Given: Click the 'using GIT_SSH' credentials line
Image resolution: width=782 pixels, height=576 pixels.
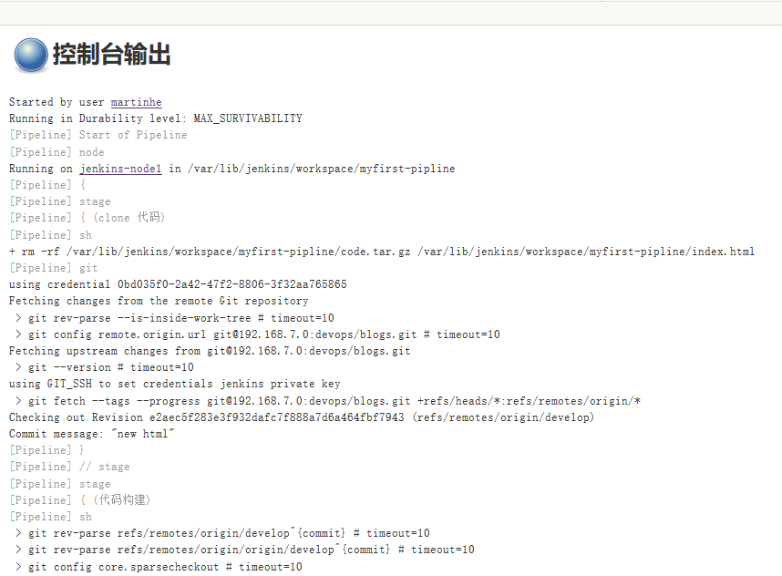Looking at the screenshot, I should (x=174, y=384).
